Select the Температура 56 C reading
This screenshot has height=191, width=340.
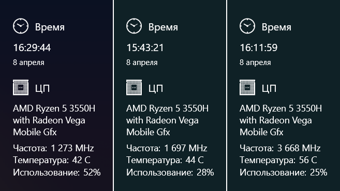(278, 160)
